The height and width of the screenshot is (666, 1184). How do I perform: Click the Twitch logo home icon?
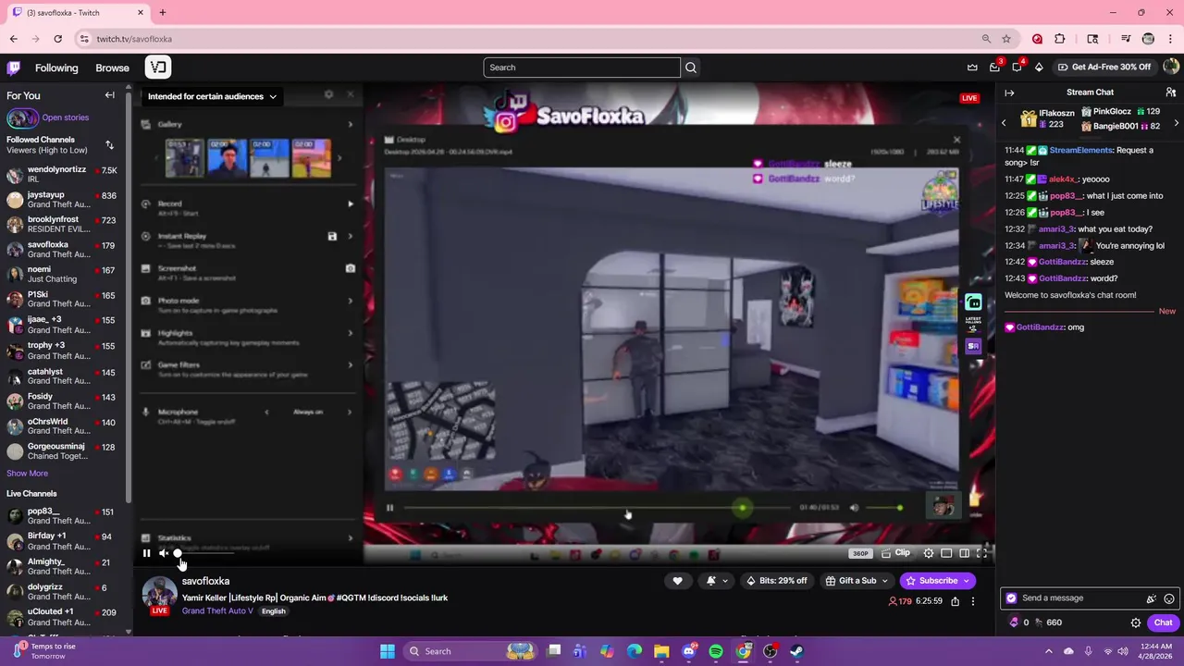click(x=13, y=68)
